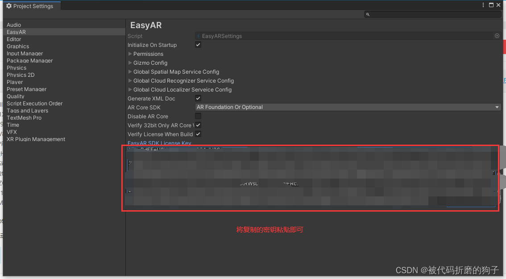This screenshot has height=279, width=506.
Task: Toggle Verify License When Build checkbox
Action: pos(198,133)
